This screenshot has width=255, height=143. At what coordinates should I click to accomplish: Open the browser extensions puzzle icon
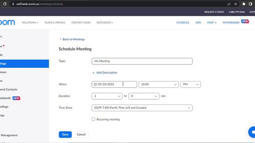coord(243,4)
